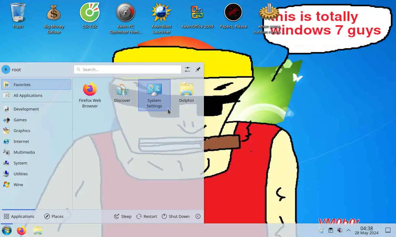Click the Shut Down button
This screenshot has width=396, height=237.
175,216
